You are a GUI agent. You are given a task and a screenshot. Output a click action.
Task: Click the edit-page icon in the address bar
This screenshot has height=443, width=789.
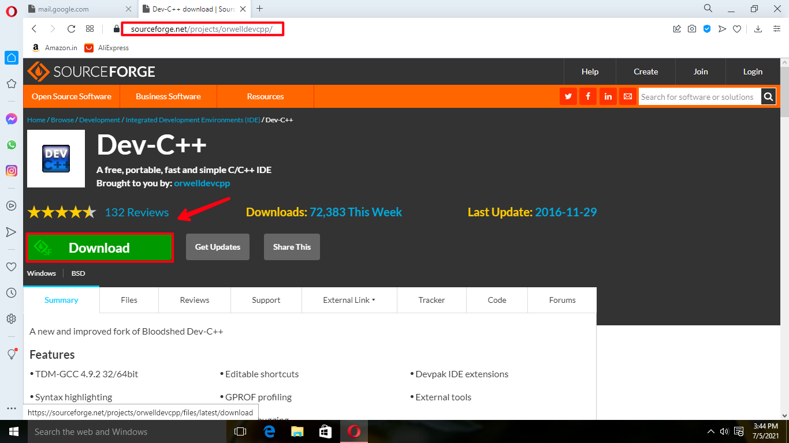click(677, 29)
